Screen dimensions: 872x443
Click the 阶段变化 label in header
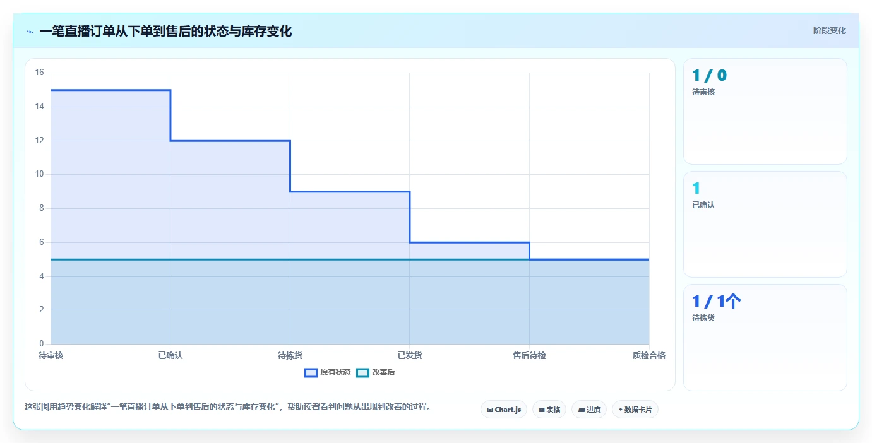[829, 30]
